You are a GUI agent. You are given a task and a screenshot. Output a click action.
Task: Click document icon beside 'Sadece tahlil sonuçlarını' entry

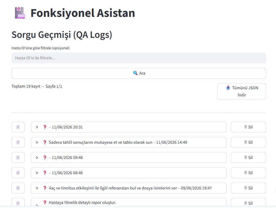point(18,142)
